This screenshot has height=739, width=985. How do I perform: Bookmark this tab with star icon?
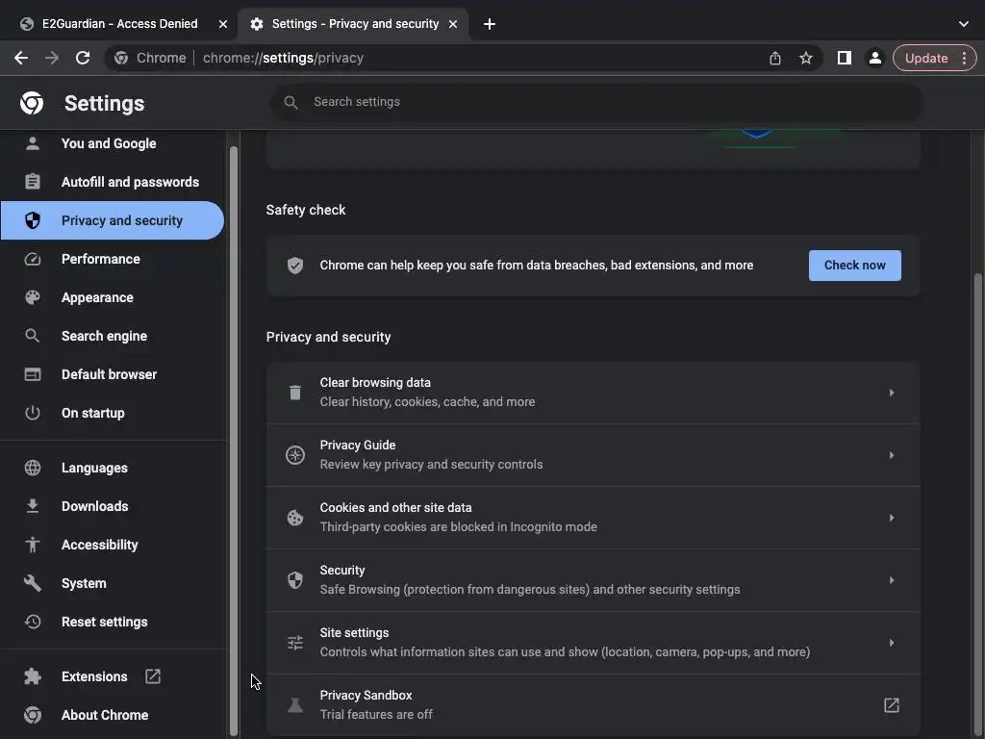806,58
